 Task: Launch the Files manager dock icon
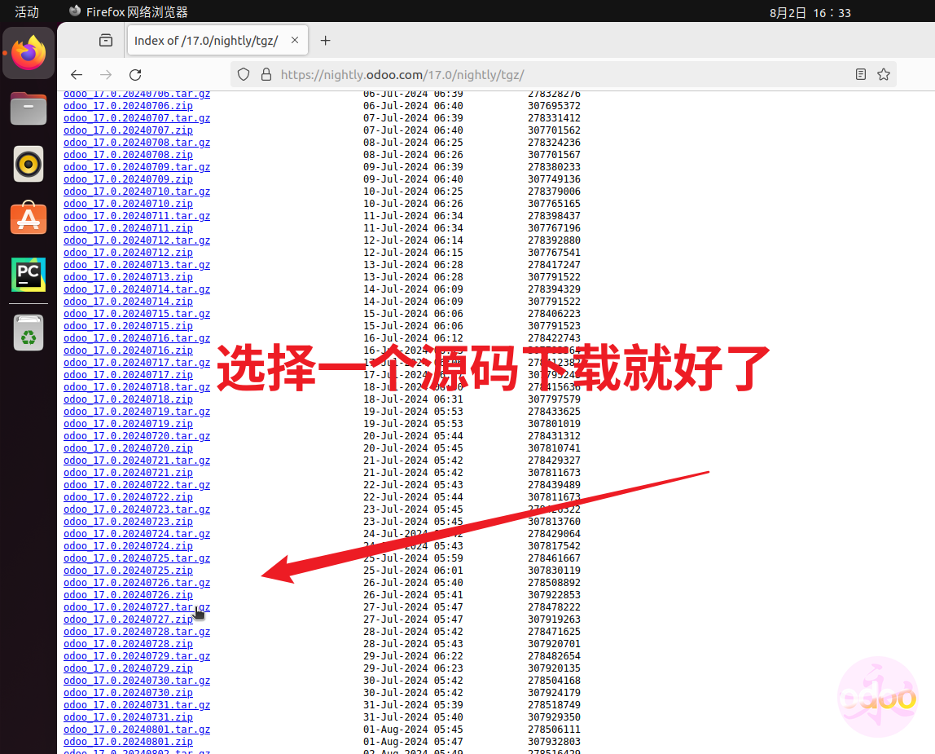point(29,108)
